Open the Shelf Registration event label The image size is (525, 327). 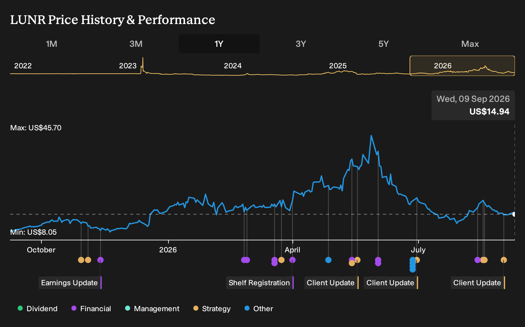tap(260, 283)
